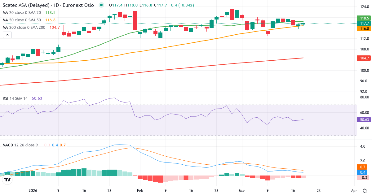Click the 117.7 current price label

363,23
